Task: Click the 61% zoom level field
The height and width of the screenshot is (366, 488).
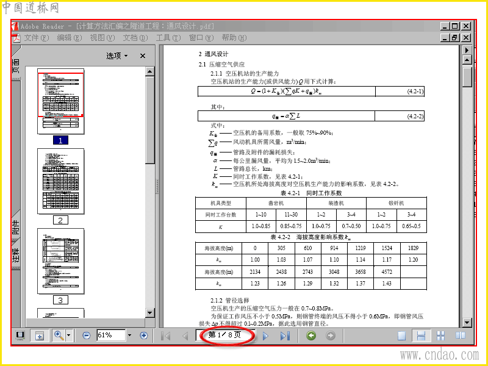Action: coord(111,335)
